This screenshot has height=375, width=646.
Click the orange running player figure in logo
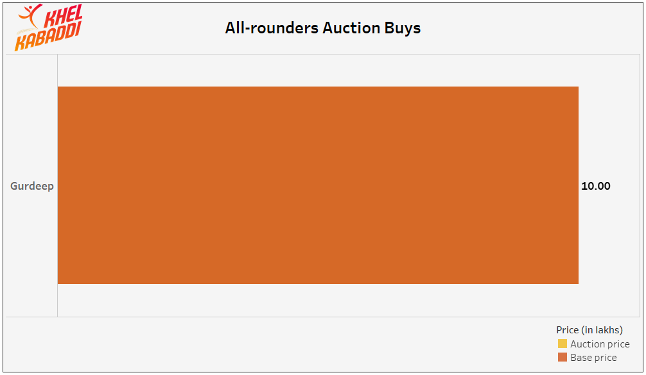(30, 15)
